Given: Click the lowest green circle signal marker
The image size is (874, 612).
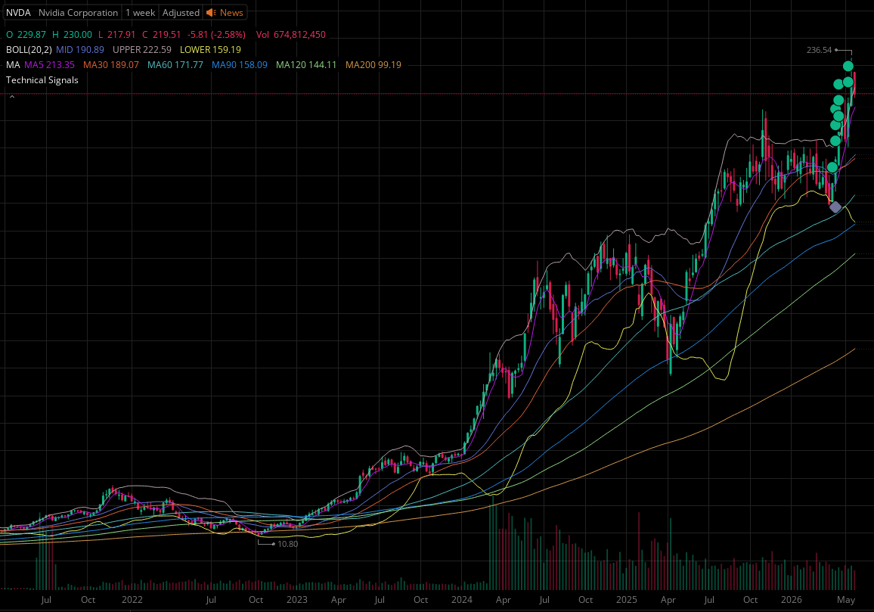Looking at the screenshot, I should point(832,167).
